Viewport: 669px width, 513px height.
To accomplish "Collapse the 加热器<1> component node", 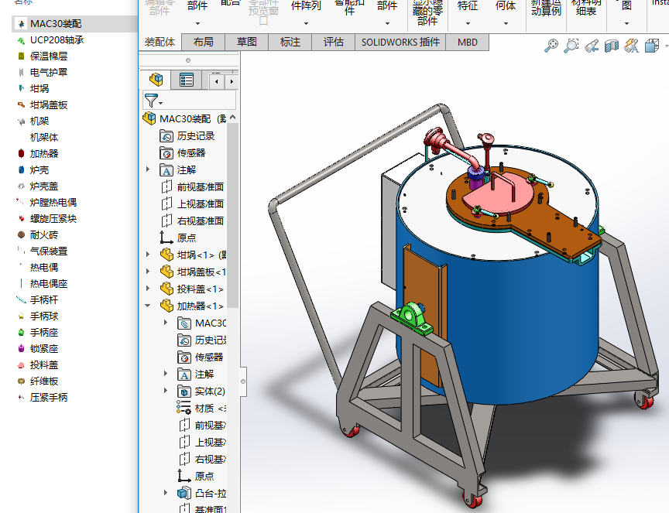I will tap(148, 306).
